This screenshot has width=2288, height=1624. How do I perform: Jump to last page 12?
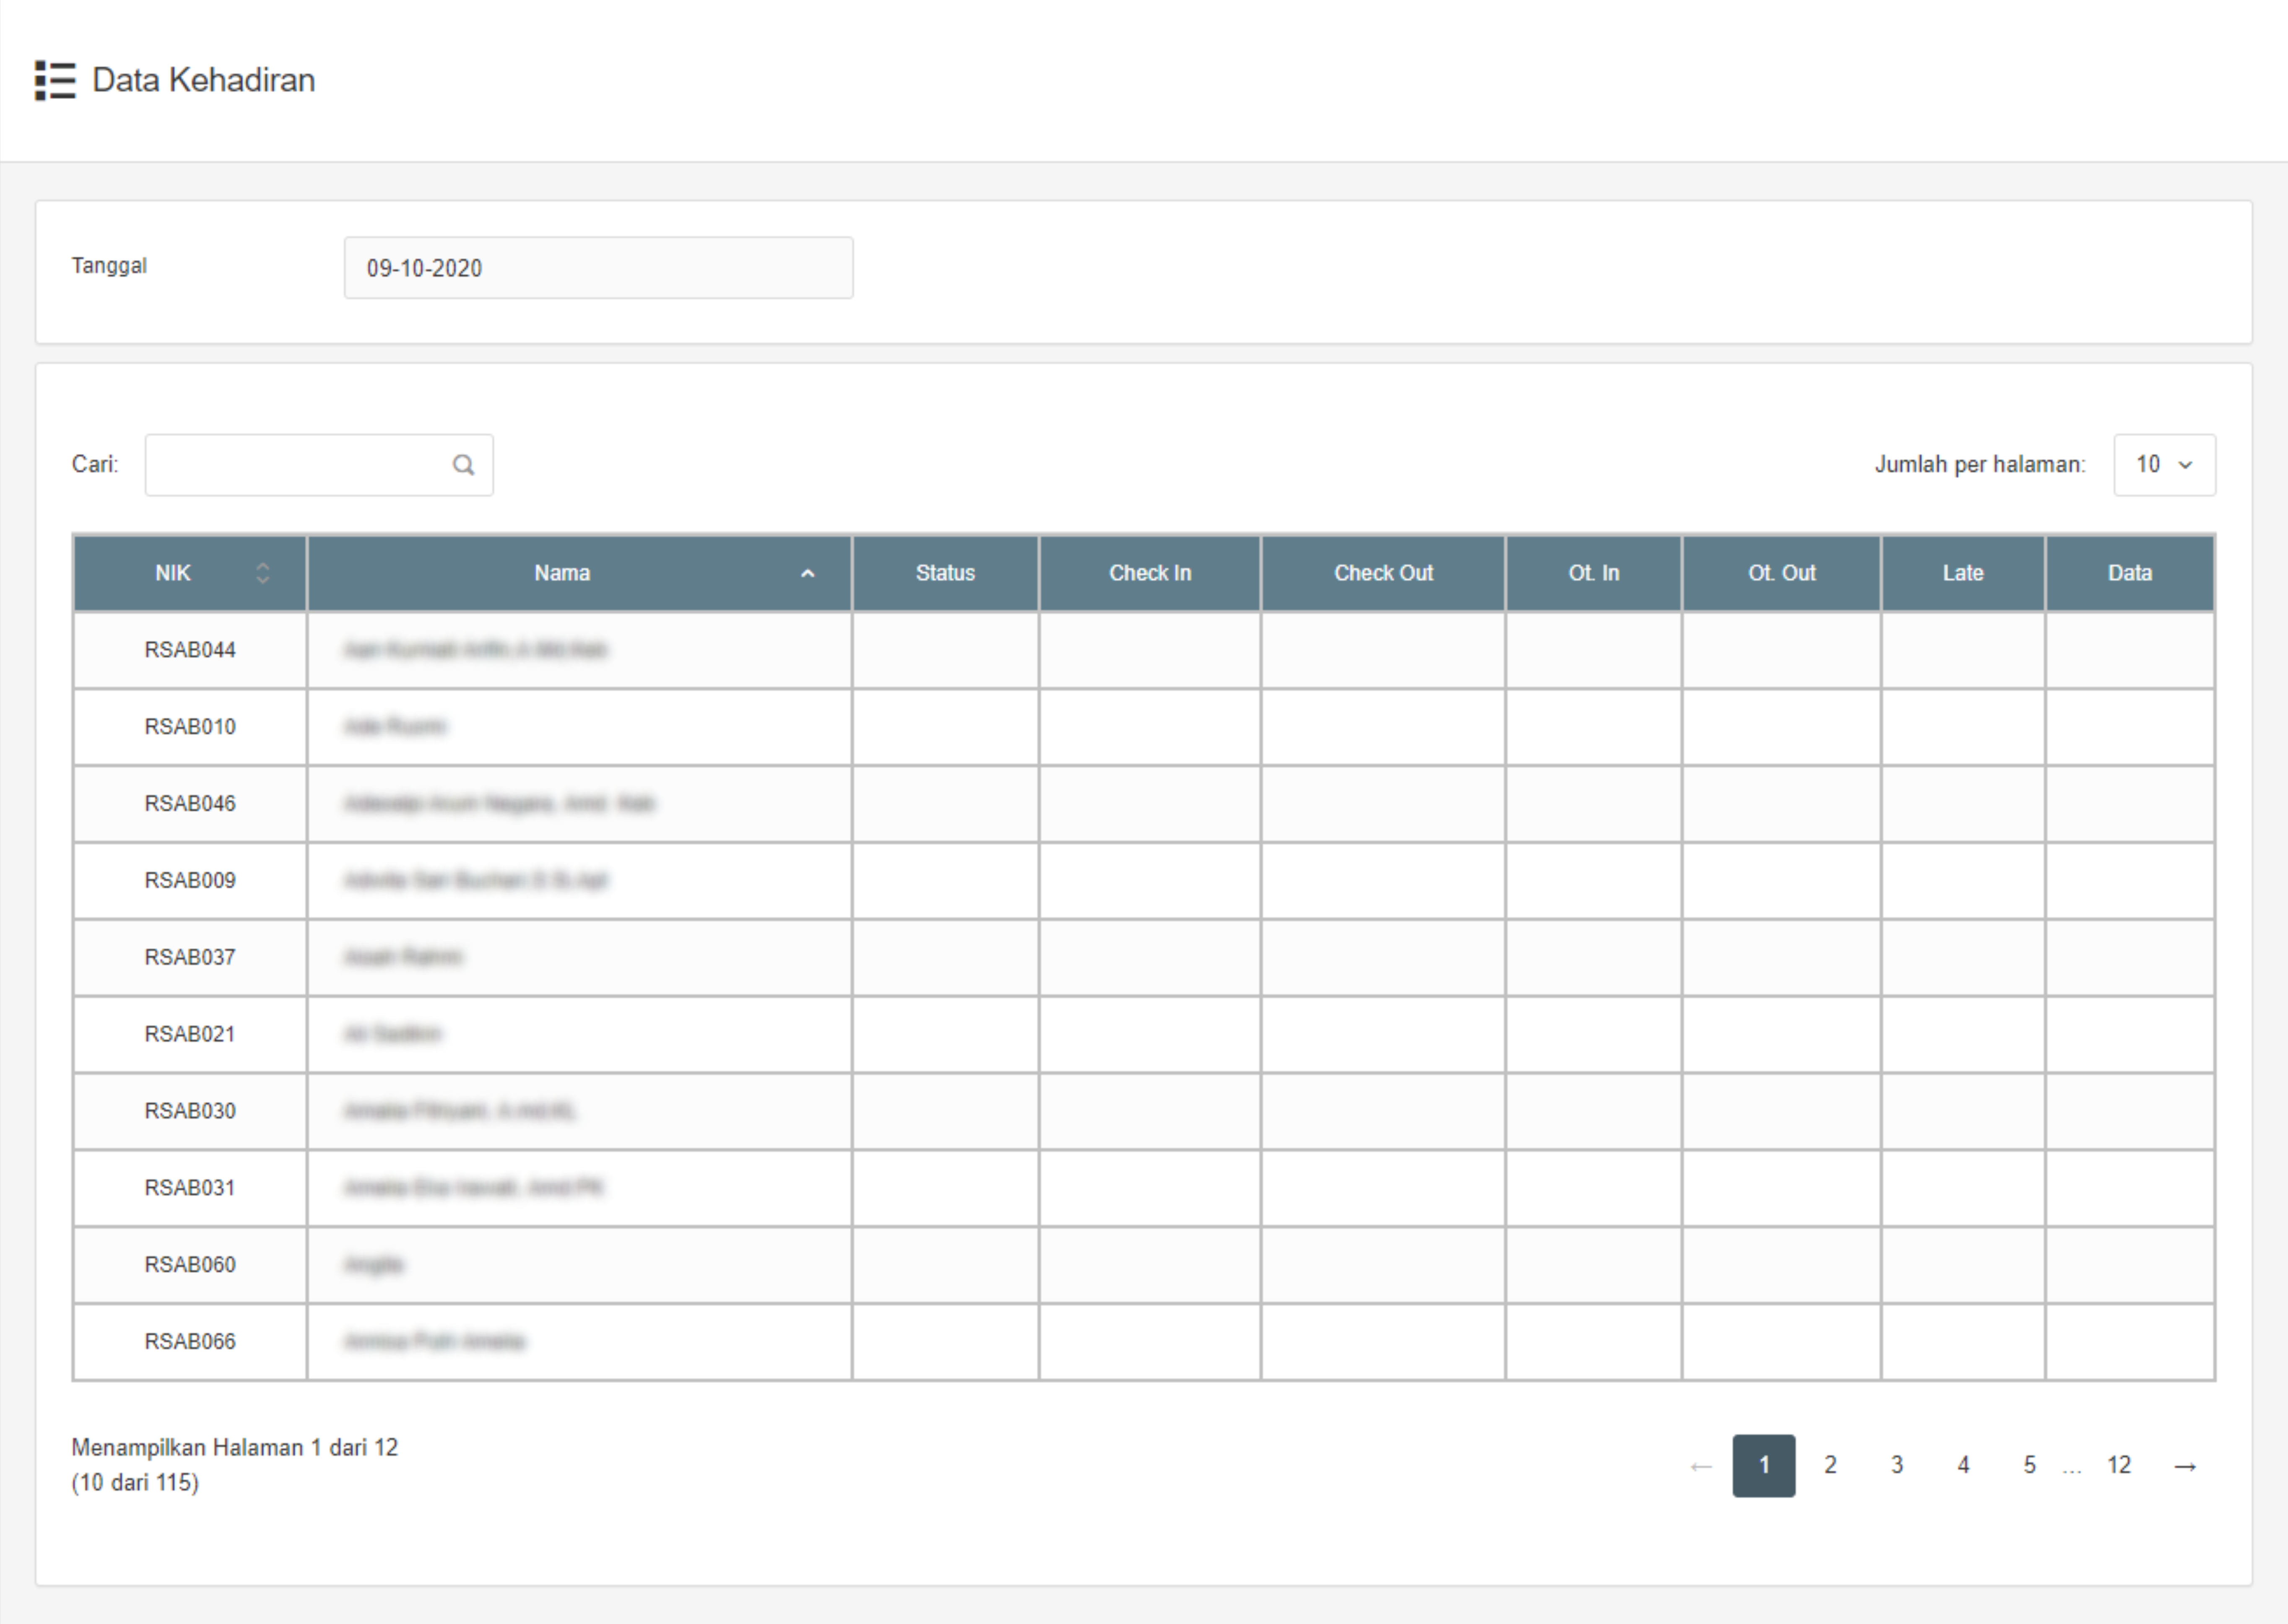2118,1466
